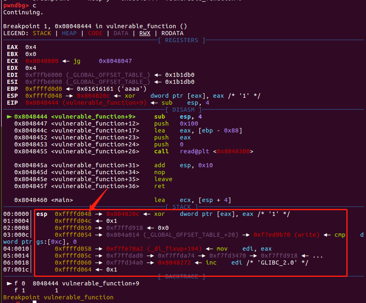The image size is (366, 303).
Task: Click stack address 0xffffd04c
Action: point(73,221)
